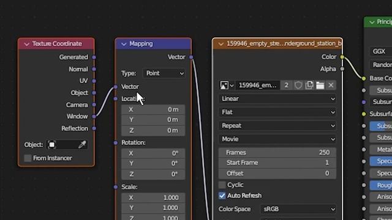392x220 pixels.
Task: Open image file with folder icon
Action: point(320,86)
